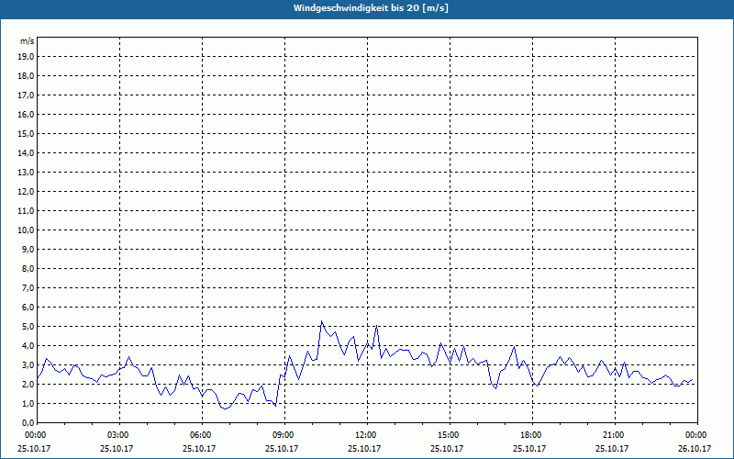Click the lowest dip of the curve near 07:00
The image size is (734, 459).
225,409
